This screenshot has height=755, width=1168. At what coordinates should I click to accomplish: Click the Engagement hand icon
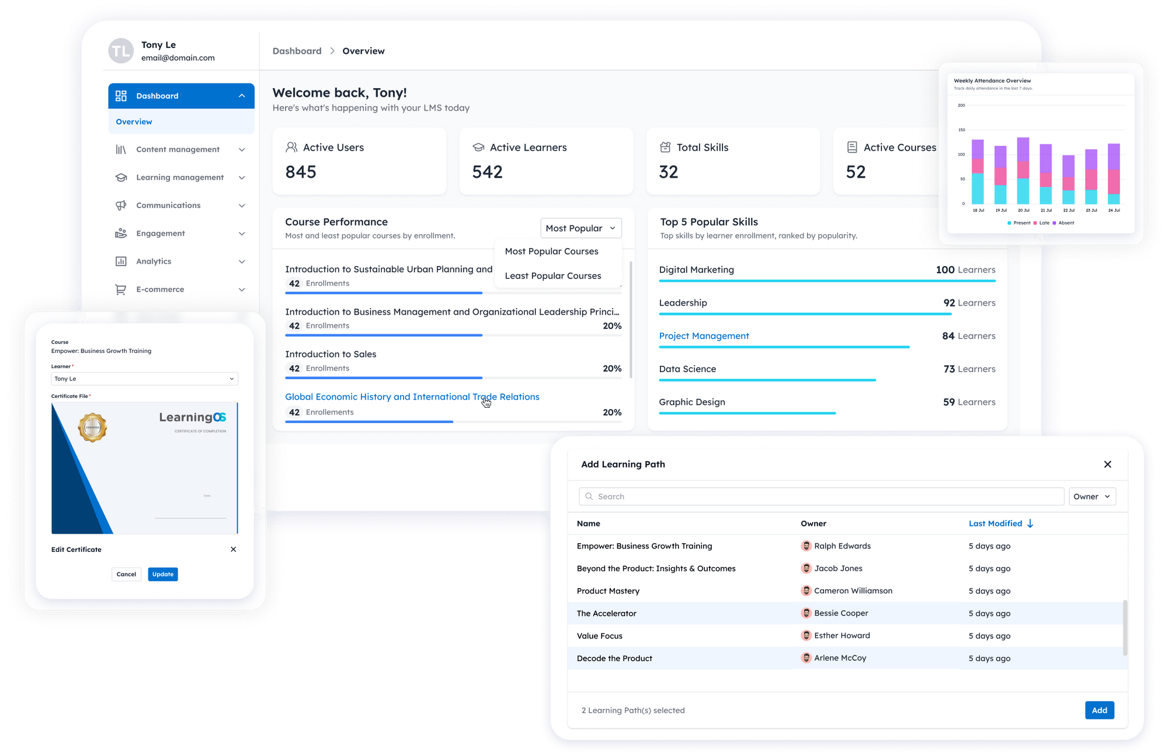point(121,233)
